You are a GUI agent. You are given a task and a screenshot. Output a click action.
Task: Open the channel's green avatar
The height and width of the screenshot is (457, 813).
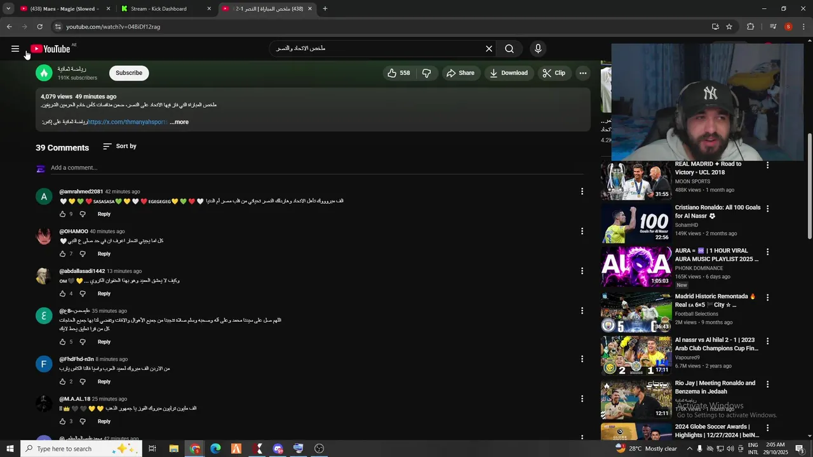coord(44,73)
